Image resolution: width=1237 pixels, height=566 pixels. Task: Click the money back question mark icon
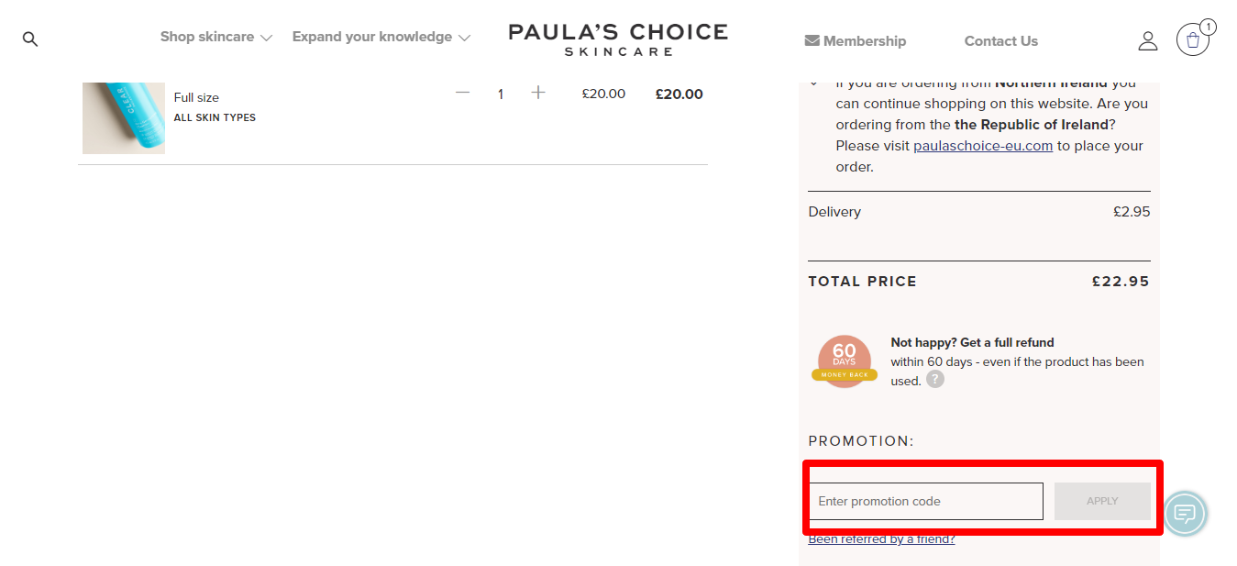934,380
